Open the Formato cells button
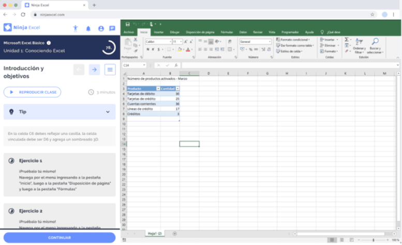Image resolution: width=402 pixels, height=245 pixels. point(330,52)
